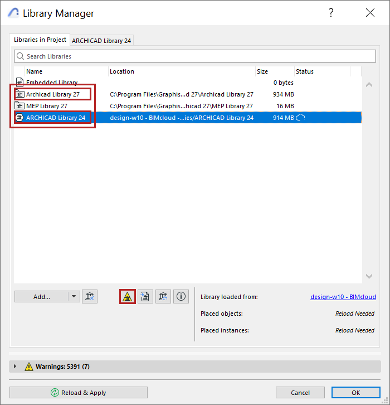Screen dimensions: 390x405
Task: Click the Cancel button
Action: point(300,393)
